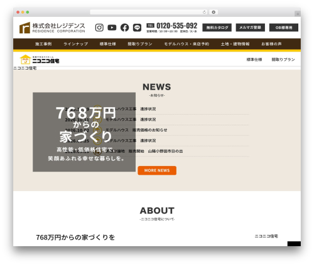This screenshot has height=265, width=314.
Task: Click the ABOUT section heading
Action: (157, 210)
